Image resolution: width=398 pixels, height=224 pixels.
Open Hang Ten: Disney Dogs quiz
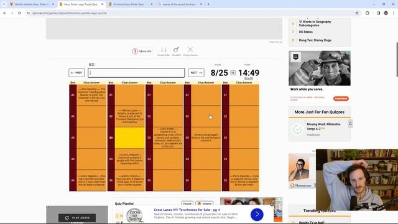(x=315, y=40)
